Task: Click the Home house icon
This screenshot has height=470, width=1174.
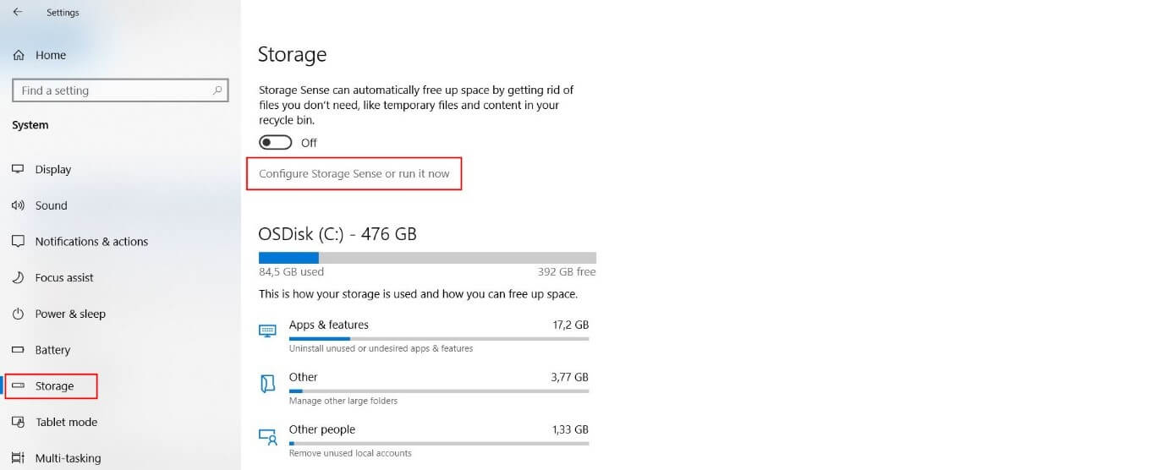Action: [x=18, y=55]
